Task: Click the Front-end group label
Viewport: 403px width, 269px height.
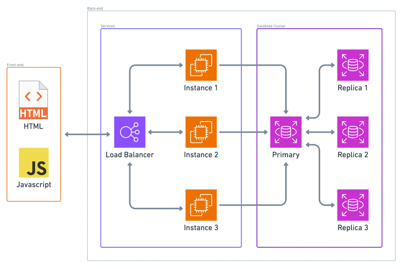Action: click(15, 65)
